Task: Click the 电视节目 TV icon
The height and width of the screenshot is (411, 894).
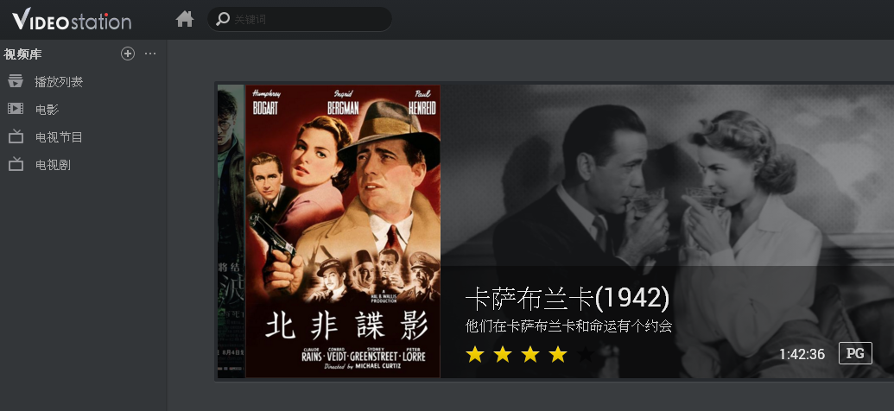Action: [16, 136]
